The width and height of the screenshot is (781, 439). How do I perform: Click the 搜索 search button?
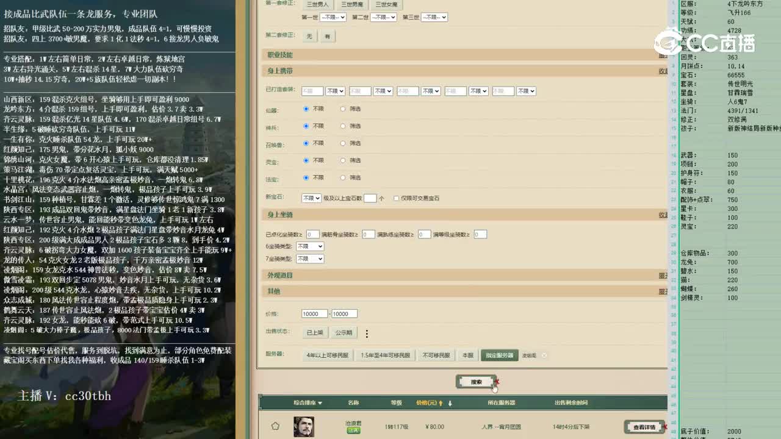tap(476, 381)
